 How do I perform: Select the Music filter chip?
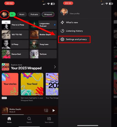coord(22,14)
